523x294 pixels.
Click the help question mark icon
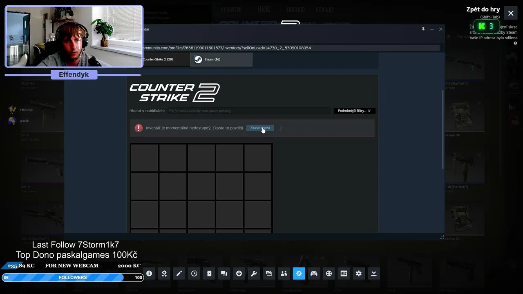click(515, 43)
